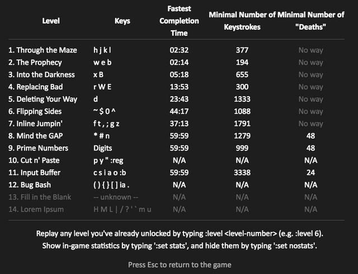Click 'Fastest Completion Time' column header
This screenshot has width=358, height=274.
[x=179, y=21]
